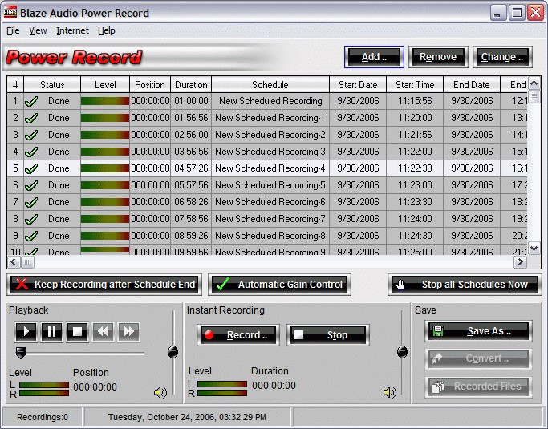Click the Start Date column header
This screenshot has height=429, width=548.
tap(358, 84)
